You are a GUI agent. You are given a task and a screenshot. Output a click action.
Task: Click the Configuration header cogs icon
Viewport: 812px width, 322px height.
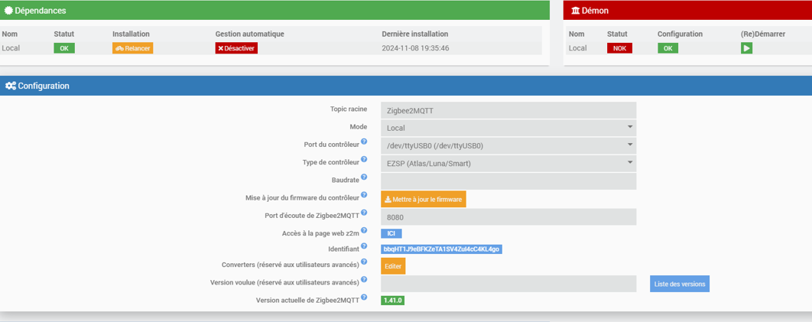10,86
